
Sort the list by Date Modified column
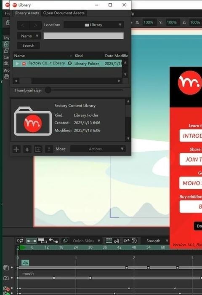[116, 56]
